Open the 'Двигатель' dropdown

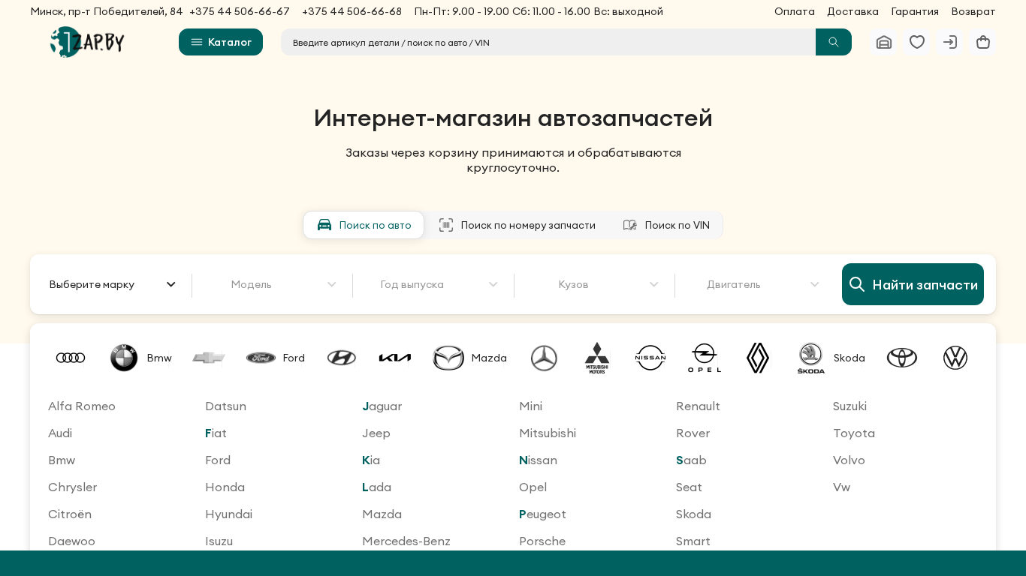click(755, 284)
